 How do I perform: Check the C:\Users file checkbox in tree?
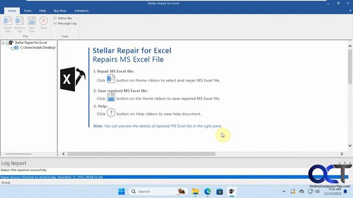coord(13,48)
